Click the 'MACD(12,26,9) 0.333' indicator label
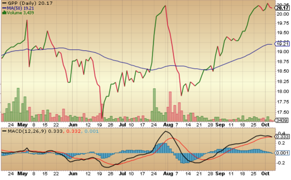Image resolution: width=291 pixels, height=180 pixels. 35,131
